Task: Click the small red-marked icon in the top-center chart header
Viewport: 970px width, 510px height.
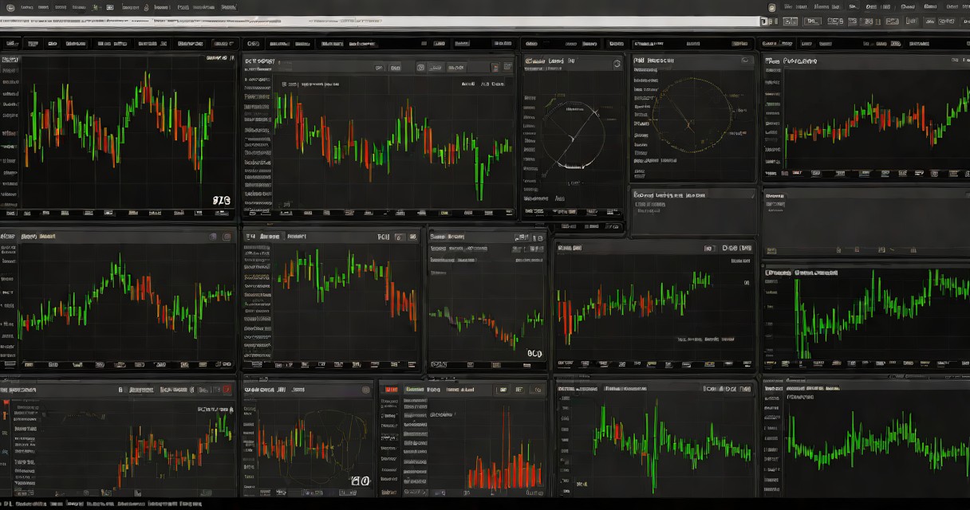Action: (x=495, y=68)
